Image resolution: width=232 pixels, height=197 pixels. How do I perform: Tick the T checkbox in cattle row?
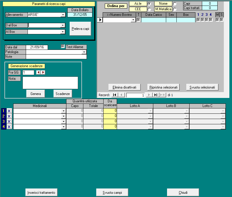point(138,20)
